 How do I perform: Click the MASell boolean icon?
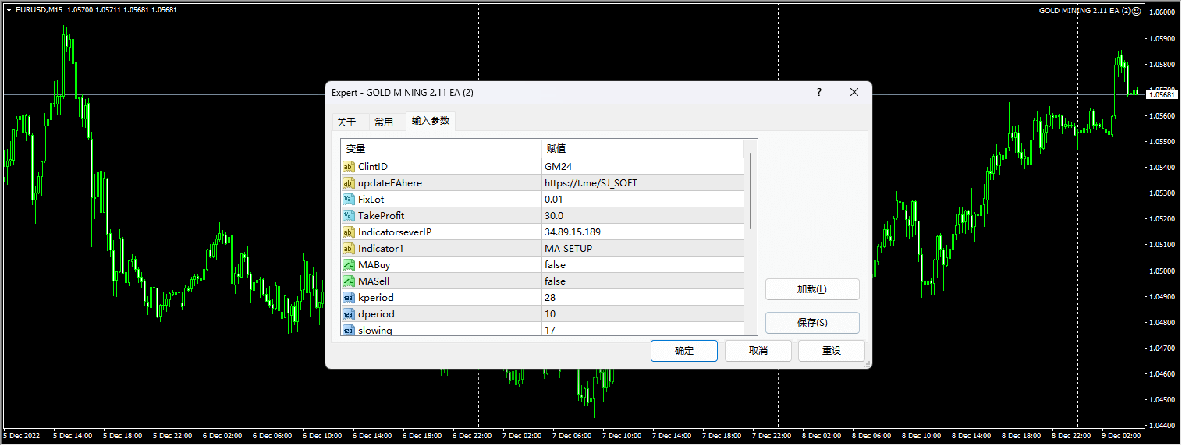349,281
